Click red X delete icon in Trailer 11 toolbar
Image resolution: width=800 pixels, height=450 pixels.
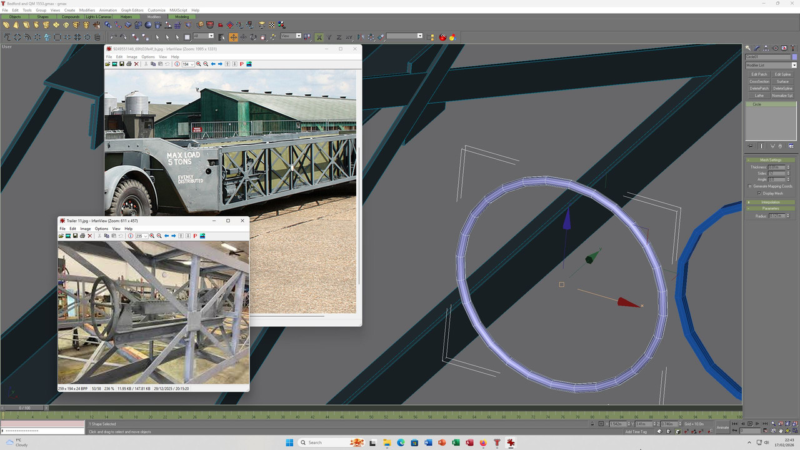pyautogui.click(x=89, y=236)
